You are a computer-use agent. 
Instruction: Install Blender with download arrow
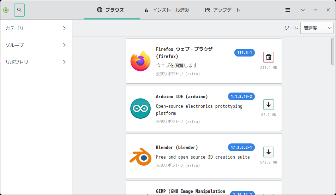(269, 152)
